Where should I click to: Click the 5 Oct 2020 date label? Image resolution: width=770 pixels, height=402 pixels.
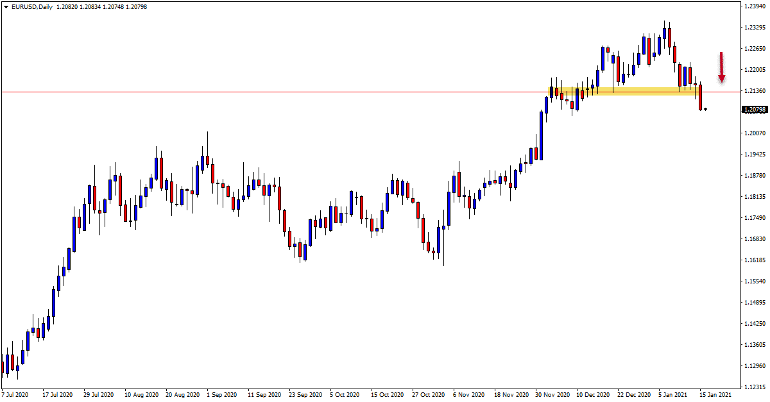pos(345,395)
